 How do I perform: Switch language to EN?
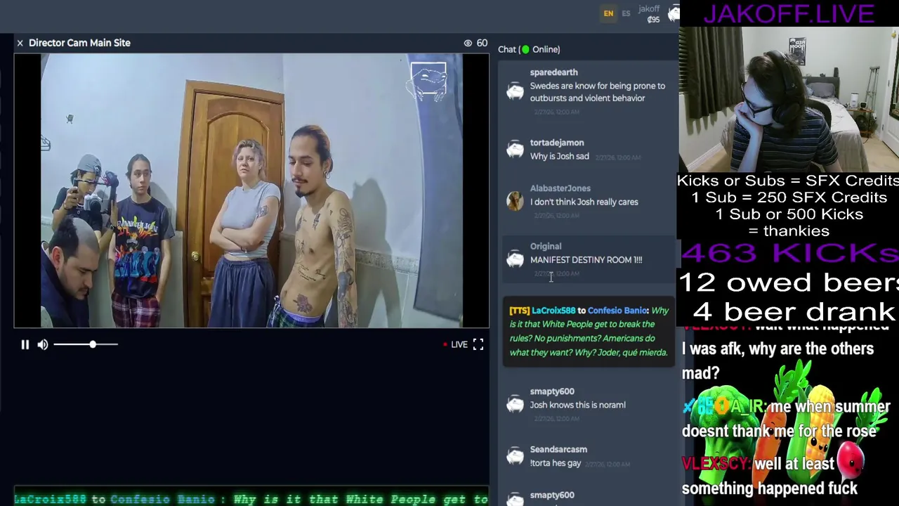click(608, 13)
